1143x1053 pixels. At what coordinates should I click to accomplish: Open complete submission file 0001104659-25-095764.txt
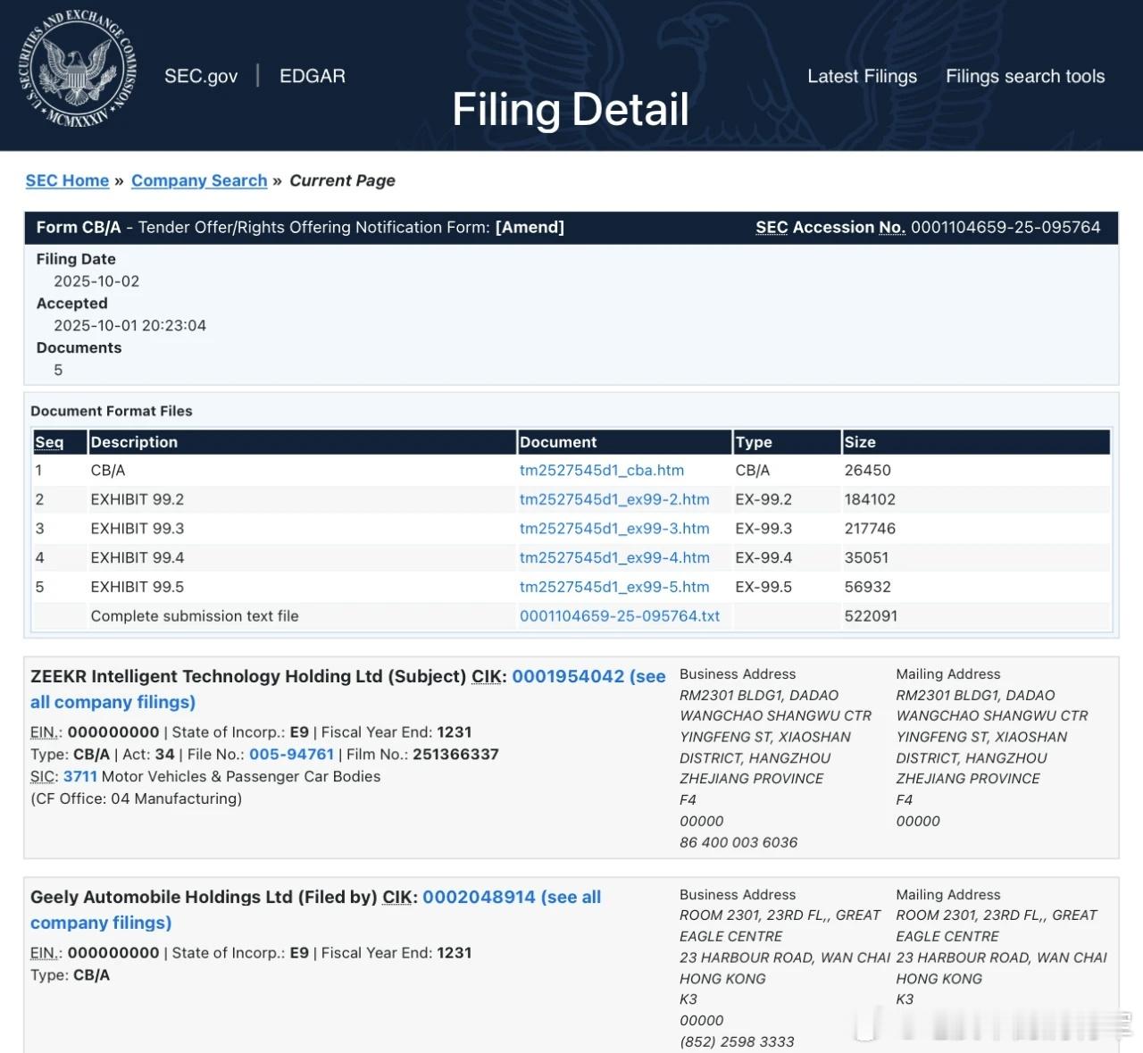pyautogui.click(x=620, y=616)
